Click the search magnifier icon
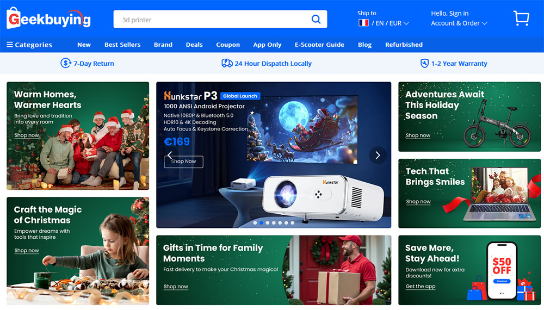Image resolution: width=544 pixels, height=310 pixels. pyautogui.click(x=316, y=19)
